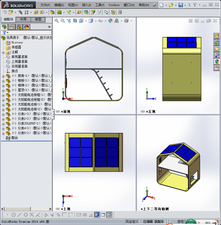Click the Zoom to Fit magnifier
The width and height of the screenshot is (221, 225).
coord(57,21)
